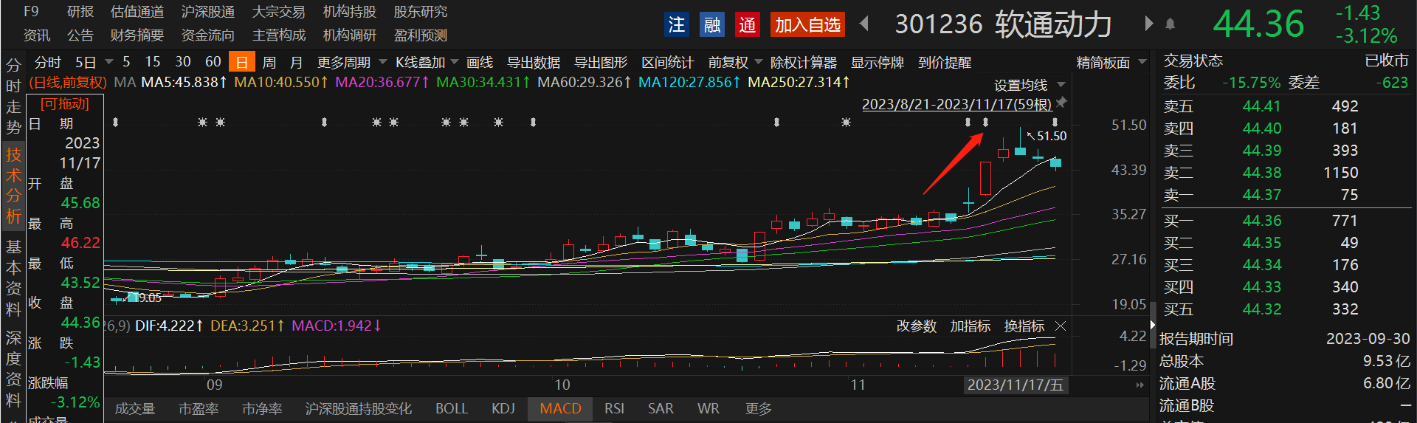1417x423 pixels.
Task: Go to previous stock with left arrow
Action: click(864, 24)
